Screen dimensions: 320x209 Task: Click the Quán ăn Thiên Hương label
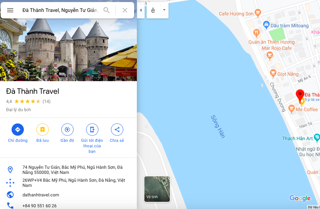(271, 42)
